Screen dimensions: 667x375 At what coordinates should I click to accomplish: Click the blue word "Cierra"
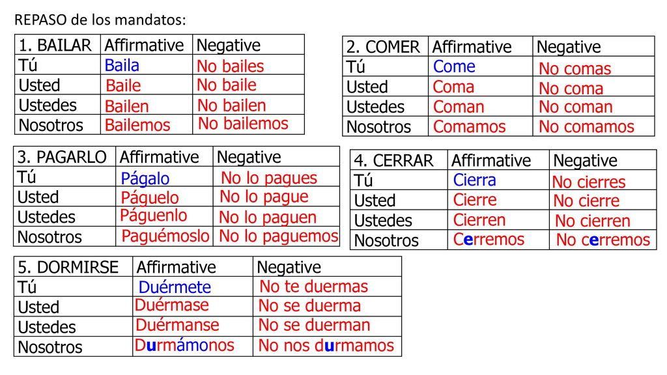[x=474, y=180]
